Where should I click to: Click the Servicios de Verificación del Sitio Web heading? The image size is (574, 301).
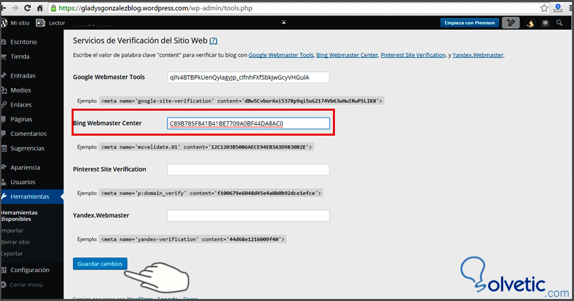140,40
